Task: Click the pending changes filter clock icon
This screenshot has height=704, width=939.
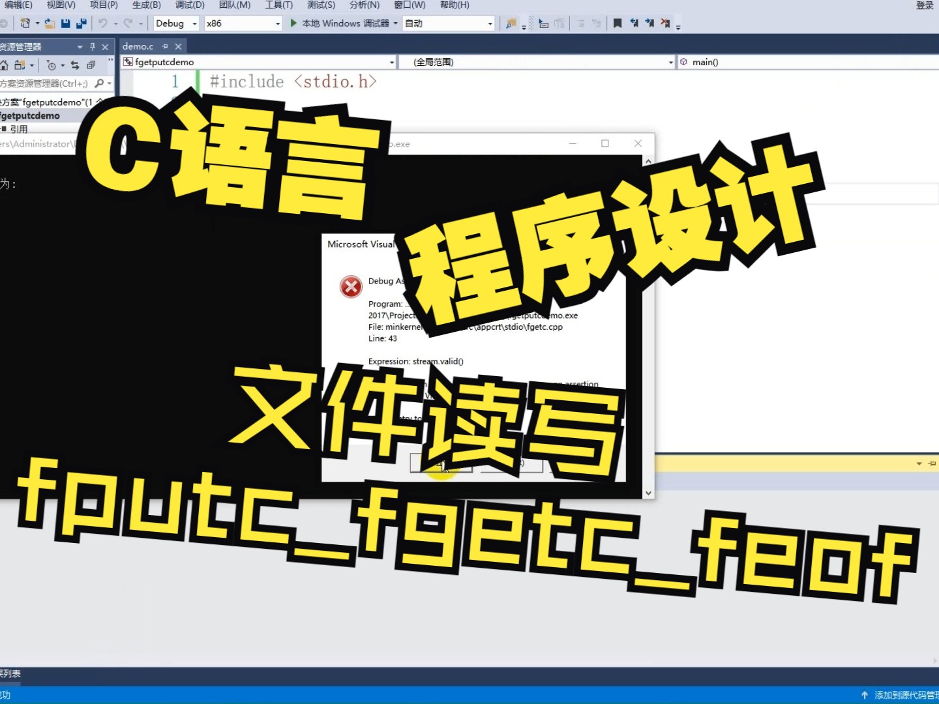Action: [x=52, y=65]
